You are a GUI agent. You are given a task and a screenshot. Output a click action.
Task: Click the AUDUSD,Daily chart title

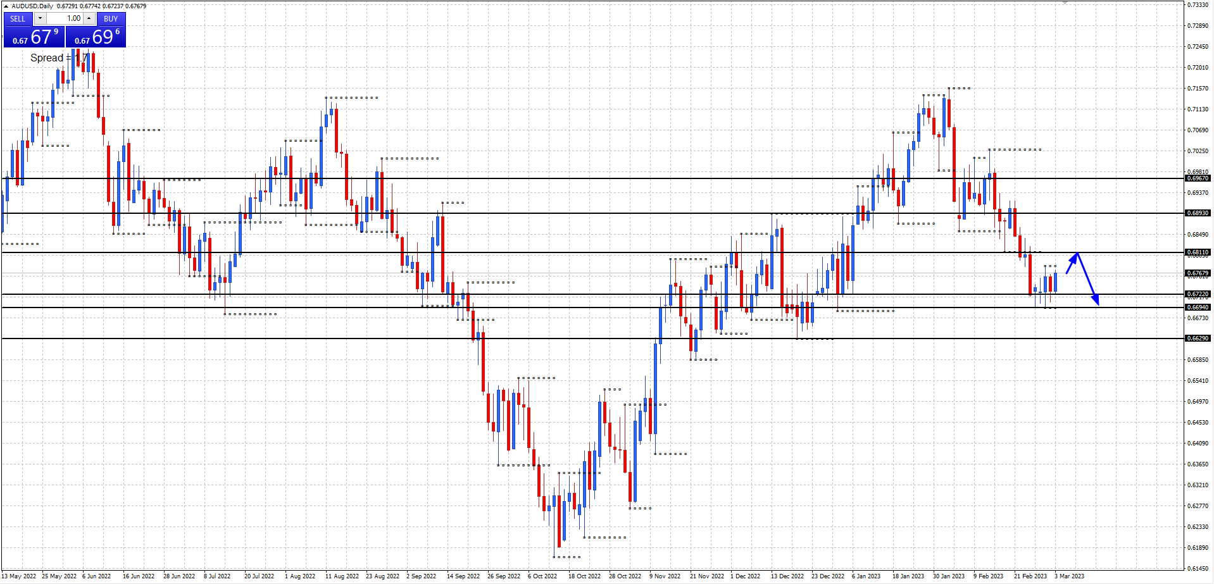pyautogui.click(x=32, y=6)
